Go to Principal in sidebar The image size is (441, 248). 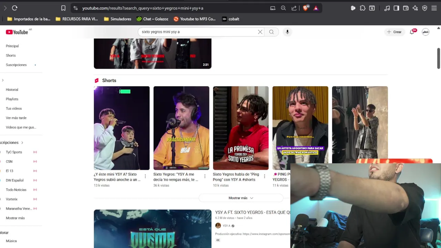(12, 46)
